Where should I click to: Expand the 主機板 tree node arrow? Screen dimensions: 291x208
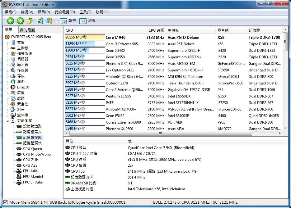coord(7,48)
